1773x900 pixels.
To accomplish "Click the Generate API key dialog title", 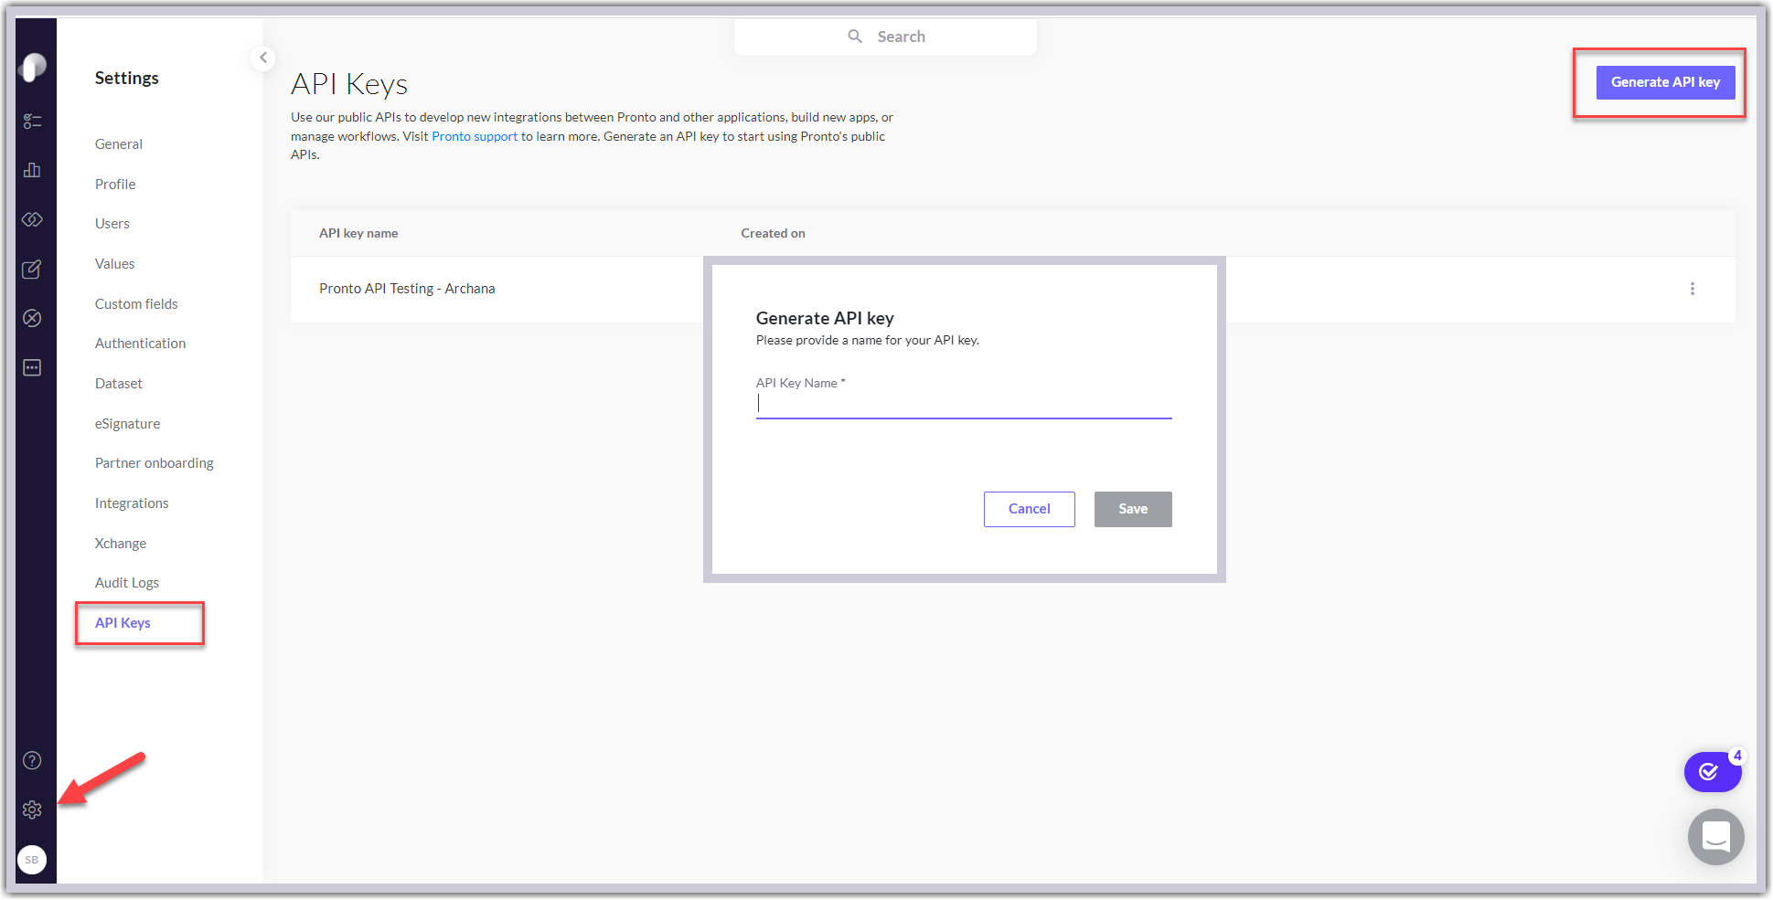I will click(825, 318).
